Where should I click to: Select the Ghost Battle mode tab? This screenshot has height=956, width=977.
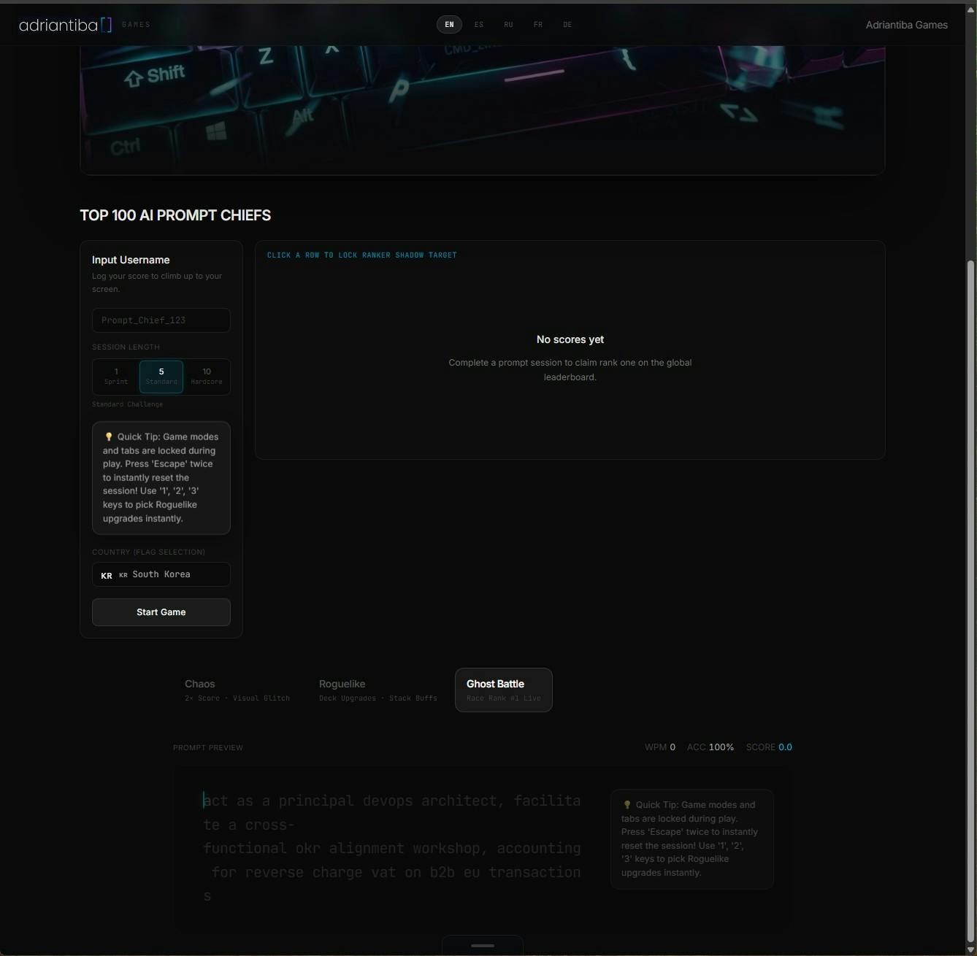(504, 690)
